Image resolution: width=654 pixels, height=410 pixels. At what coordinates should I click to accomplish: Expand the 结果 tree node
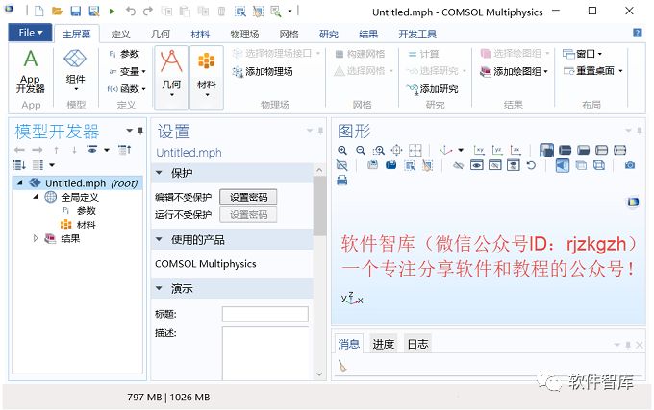pos(36,238)
